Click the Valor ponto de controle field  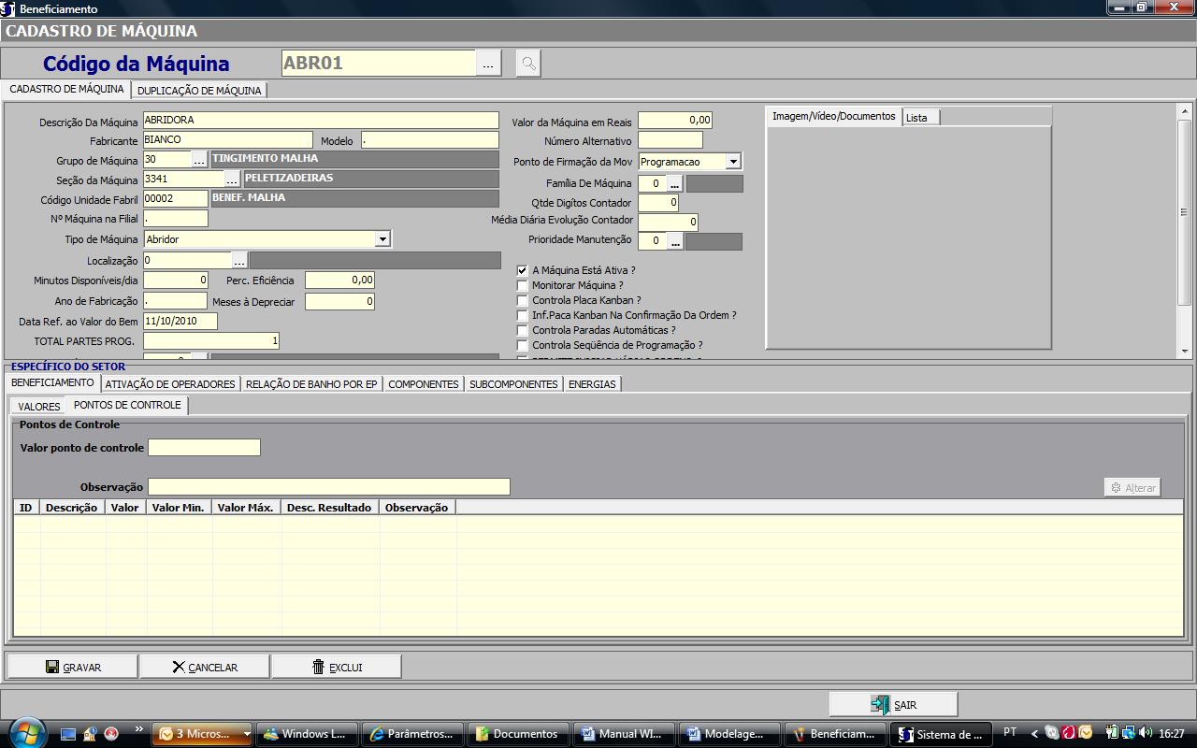[x=204, y=448]
